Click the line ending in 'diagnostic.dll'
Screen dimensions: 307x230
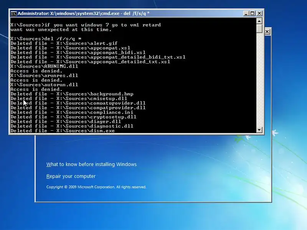click(72, 126)
